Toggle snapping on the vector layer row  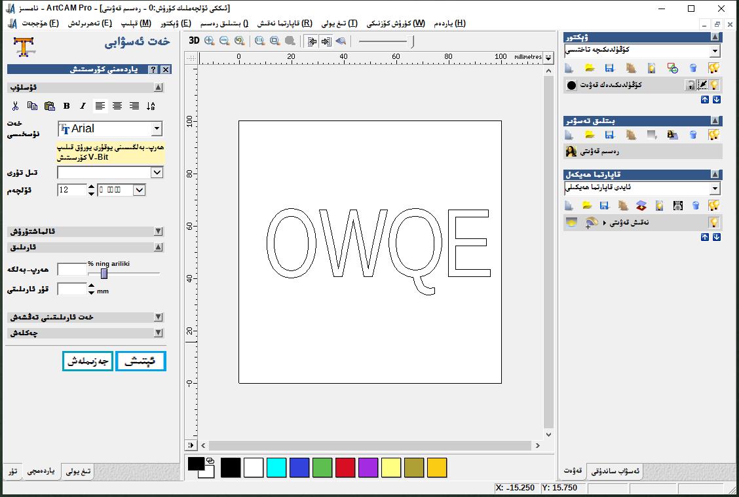(702, 84)
